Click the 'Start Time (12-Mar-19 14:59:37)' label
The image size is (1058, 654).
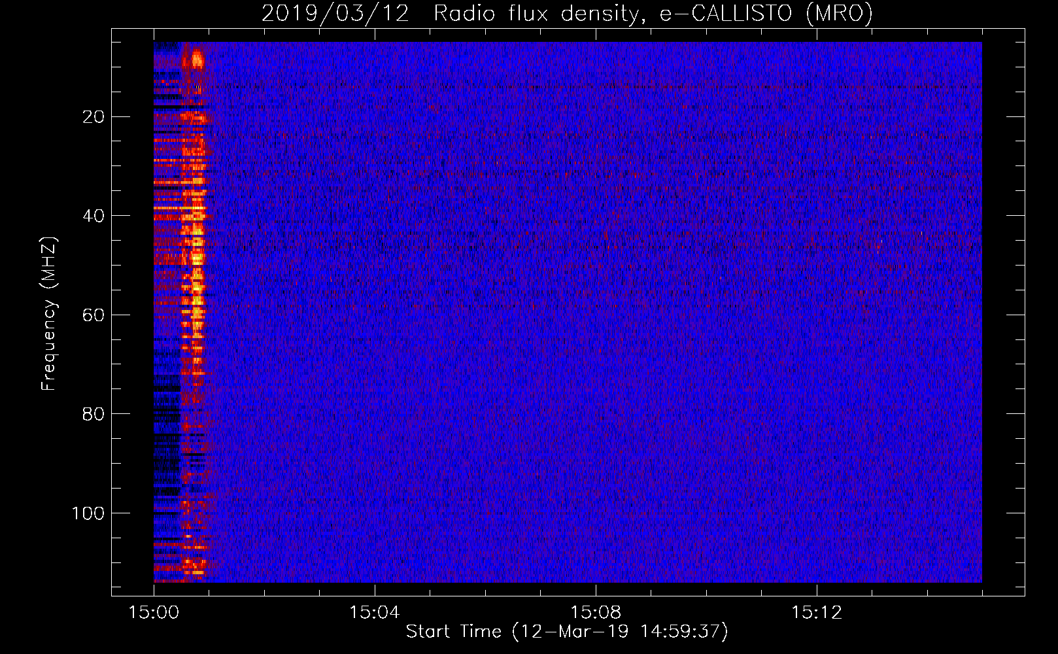[567, 632]
